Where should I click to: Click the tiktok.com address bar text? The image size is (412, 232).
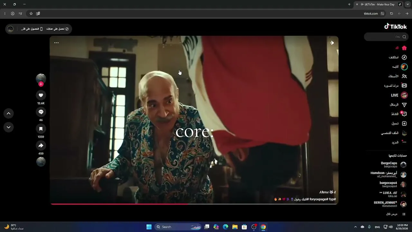(x=371, y=14)
